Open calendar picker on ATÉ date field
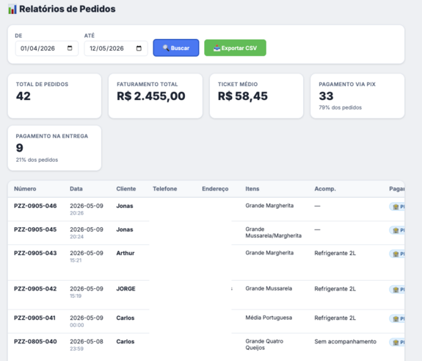The height and width of the screenshot is (361, 422). coord(139,49)
